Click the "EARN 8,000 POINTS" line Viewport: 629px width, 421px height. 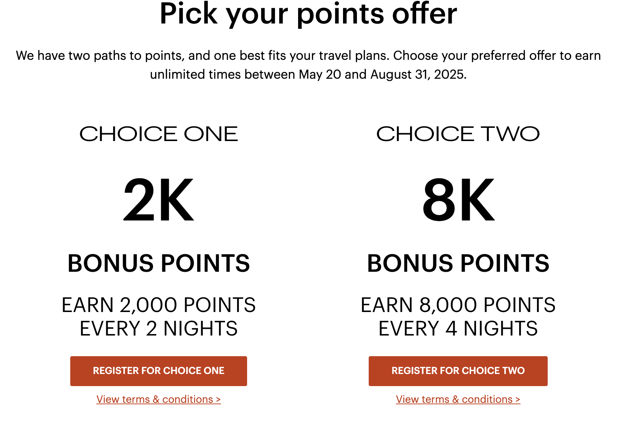click(458, 305)
